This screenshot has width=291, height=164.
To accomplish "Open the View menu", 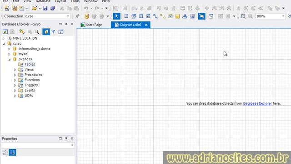I will click(27, 1).
